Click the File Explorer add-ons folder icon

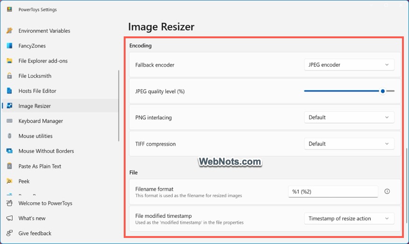[9, 61]
